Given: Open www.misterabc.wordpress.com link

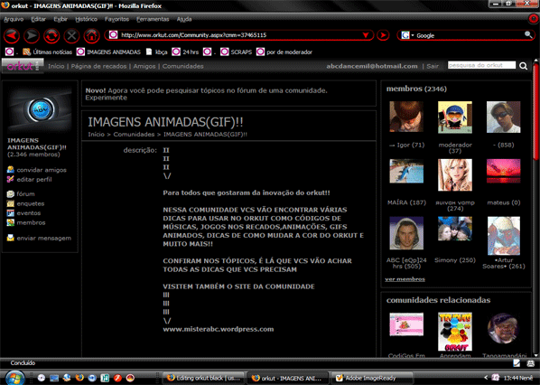Looking at the screenshot, I should pyautogui.click(x=219, y=329).
